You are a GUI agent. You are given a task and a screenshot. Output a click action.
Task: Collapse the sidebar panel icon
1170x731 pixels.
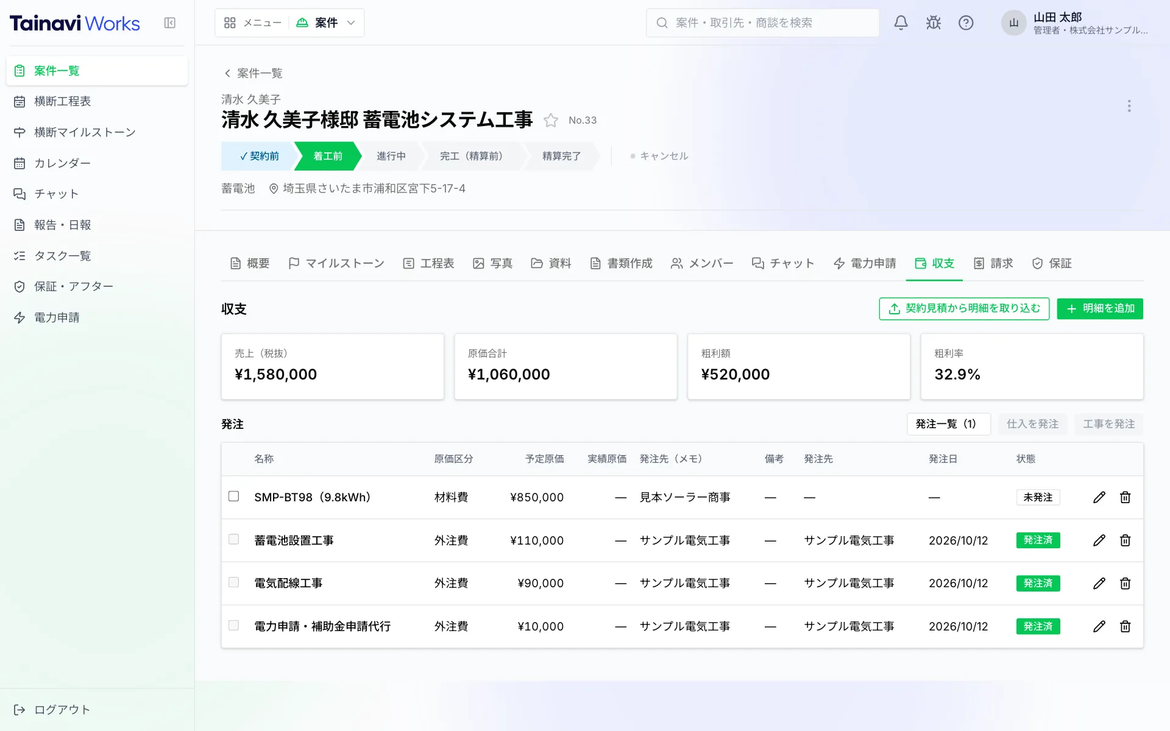pyautogui.click(x=170, y=23)
